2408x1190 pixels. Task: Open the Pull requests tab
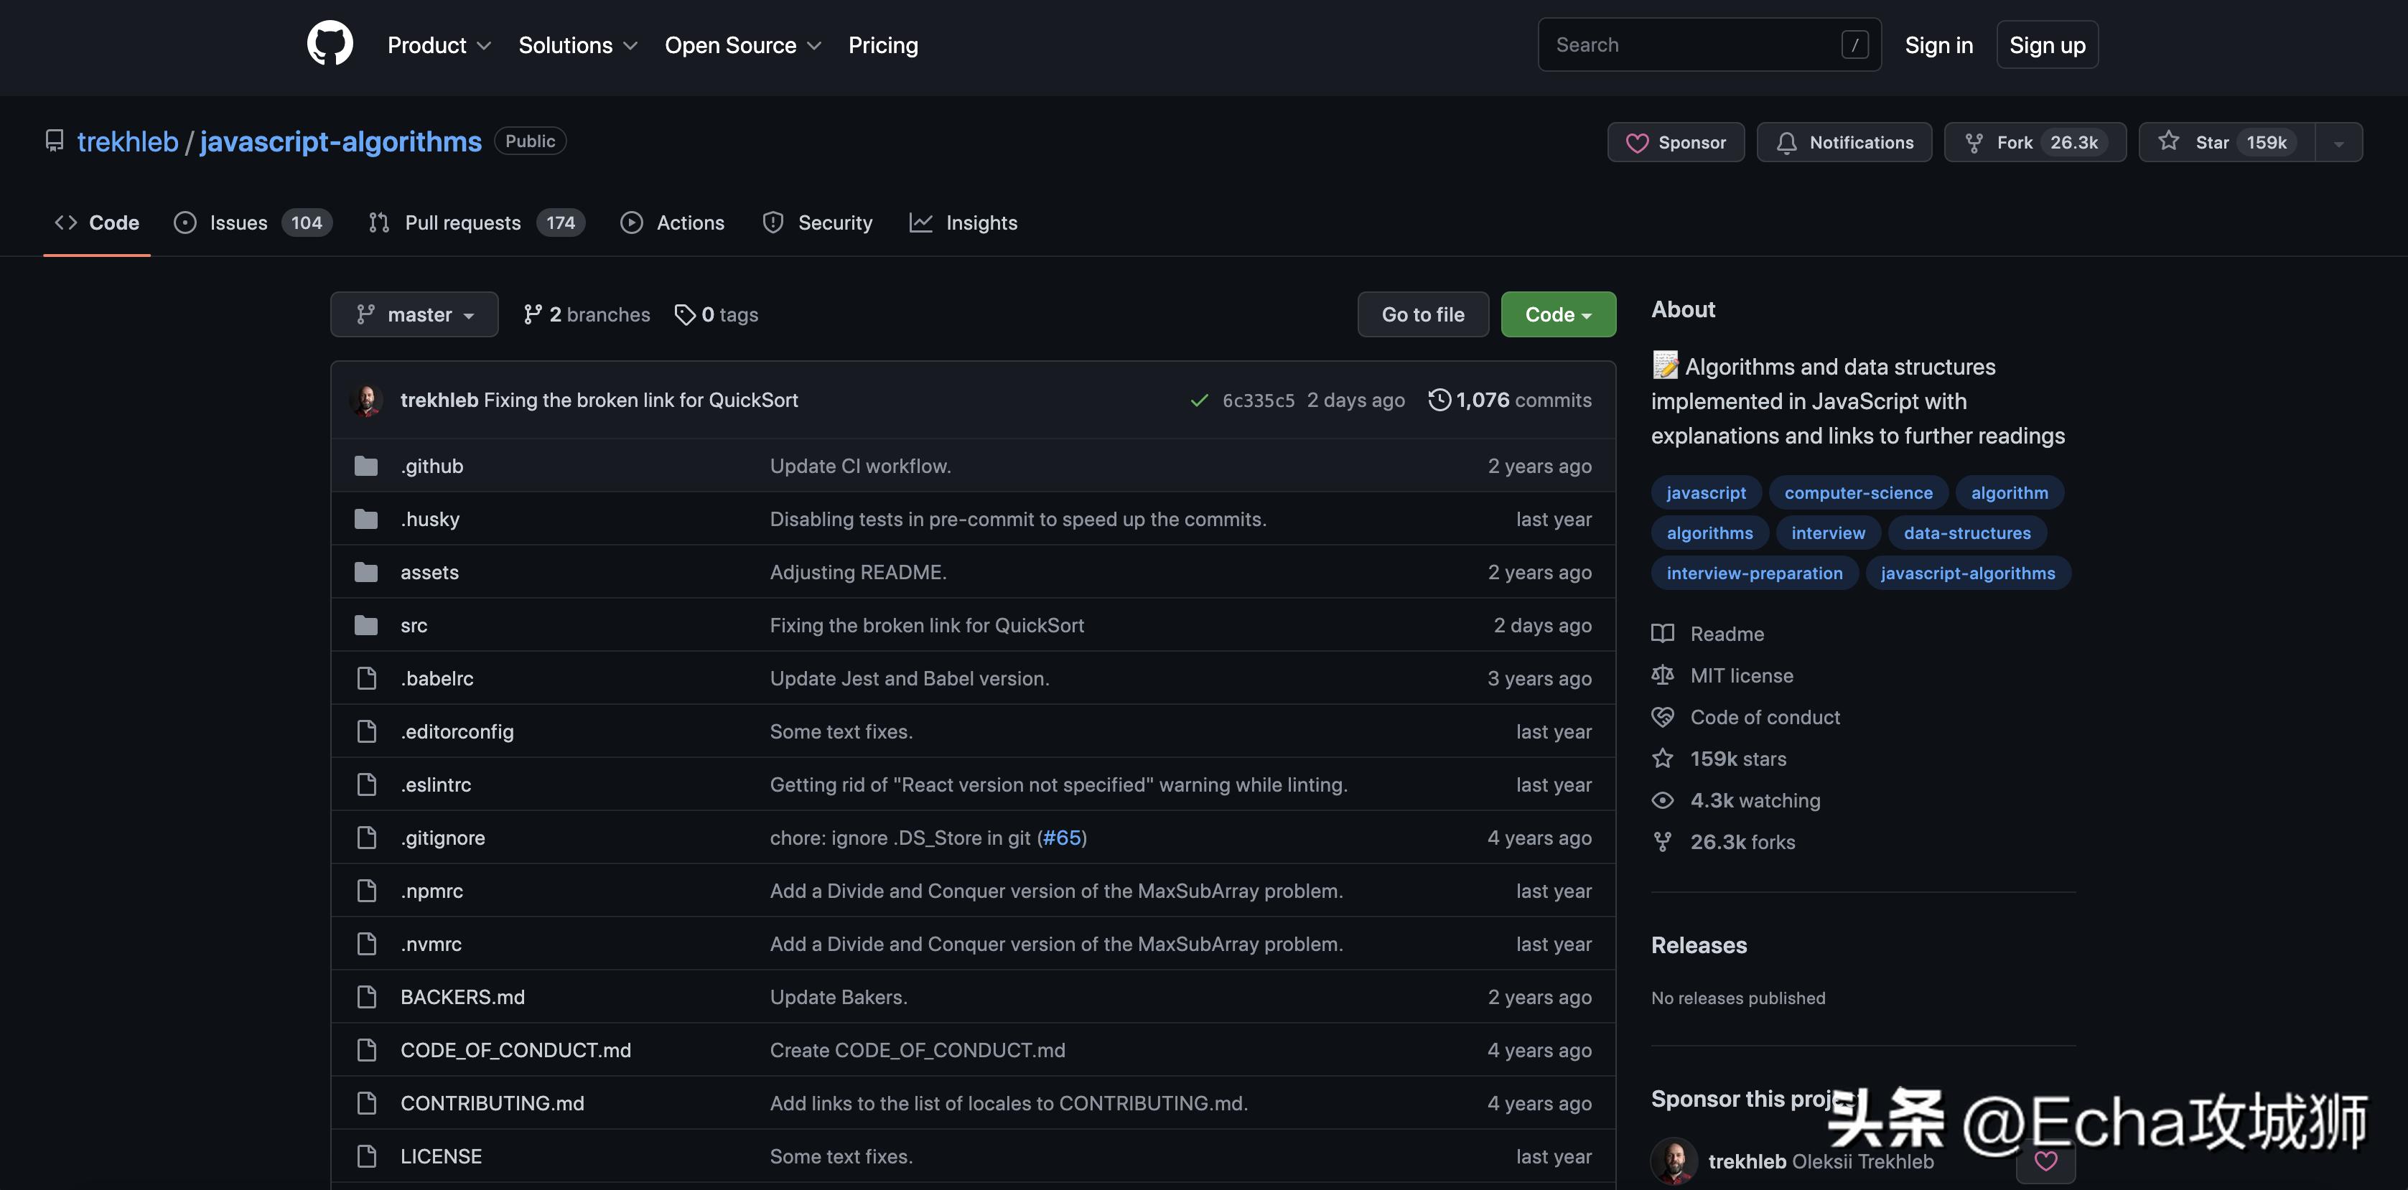pyautogui.click(x=477, y=222)
